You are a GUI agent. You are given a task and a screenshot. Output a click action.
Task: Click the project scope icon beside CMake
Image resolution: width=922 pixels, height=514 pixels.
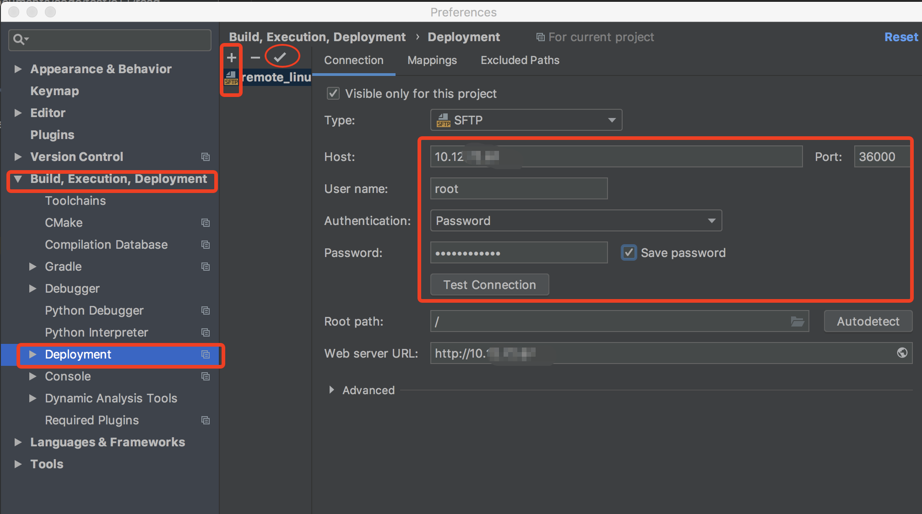pyautogui.click(x=205, y=223)
